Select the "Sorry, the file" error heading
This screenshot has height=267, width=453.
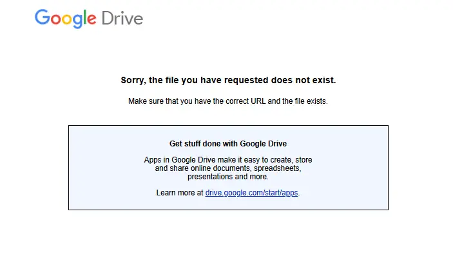(x=228, y=80)
